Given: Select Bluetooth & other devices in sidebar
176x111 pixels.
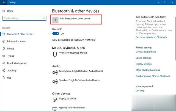Looking at the screenshot, I should (20, 34).
